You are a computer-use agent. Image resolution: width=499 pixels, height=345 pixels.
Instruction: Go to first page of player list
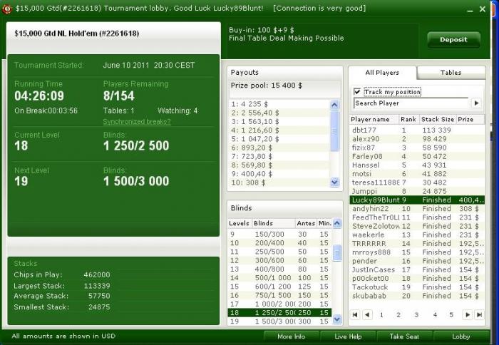coord(355,315)
